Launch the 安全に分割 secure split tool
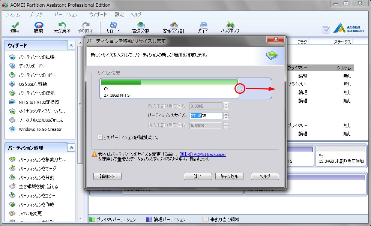371x226 pixels. tap(173, 26)
